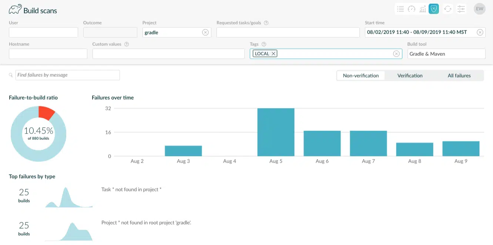The height and width of the screenshot is (245, 493).
Task: Remove the LOCAL tag chip
Action: pos(274,54)
